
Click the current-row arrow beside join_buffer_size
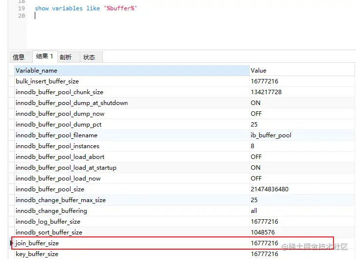[x=12, y=243]
